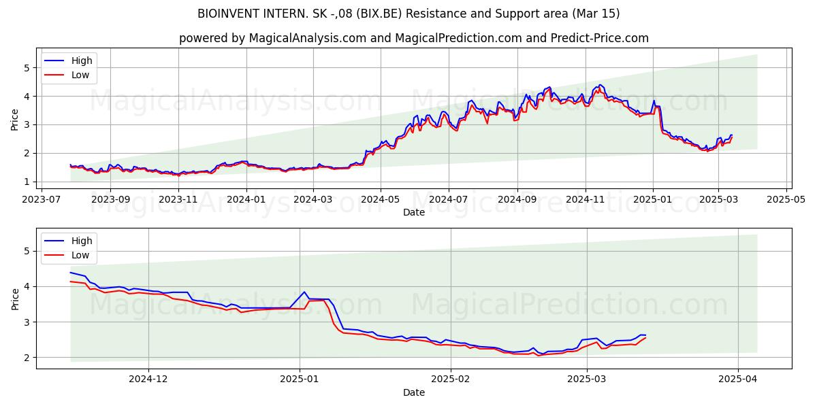The image size is (817, 408).
Task: Click the '2025-01' tick in the top chart
Action: [653, 200]
